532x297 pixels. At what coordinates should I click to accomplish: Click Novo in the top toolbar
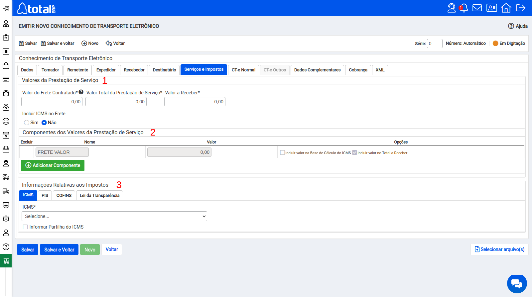point(90,43)
